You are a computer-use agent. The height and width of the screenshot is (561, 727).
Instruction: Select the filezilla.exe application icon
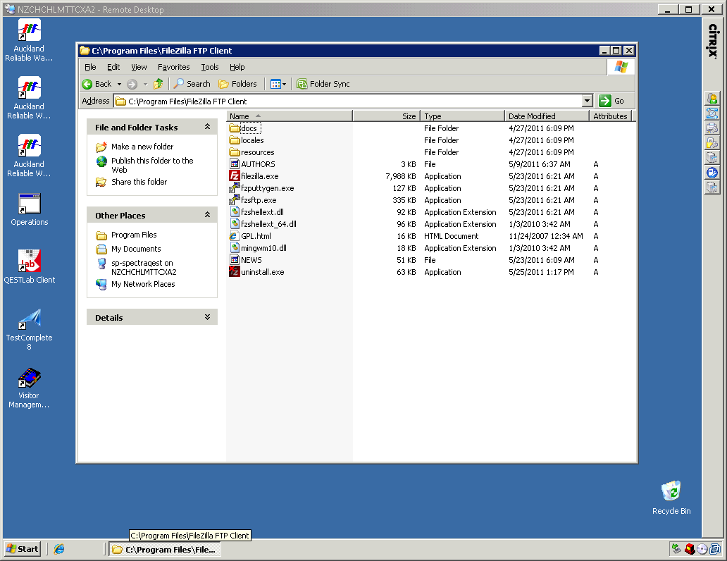click(235, 176)
